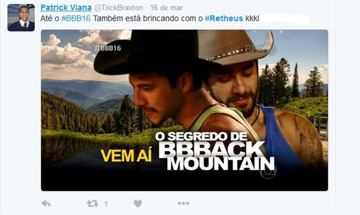Open the tweet's 16 de mar timestamp
This screenshot has height=215, width=360.
(166, 8)
